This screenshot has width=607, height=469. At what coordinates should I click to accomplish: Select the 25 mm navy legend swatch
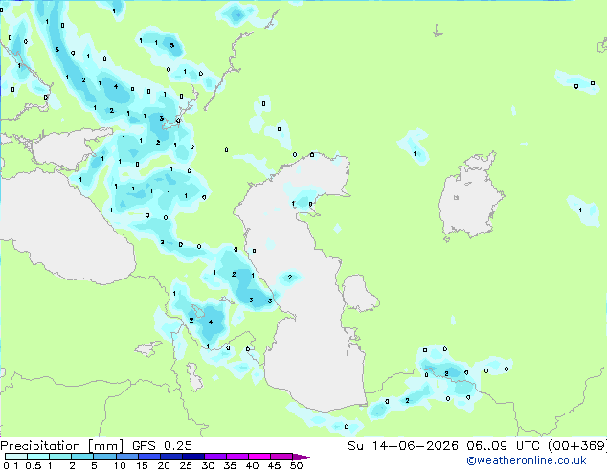(x=193, y=457)
